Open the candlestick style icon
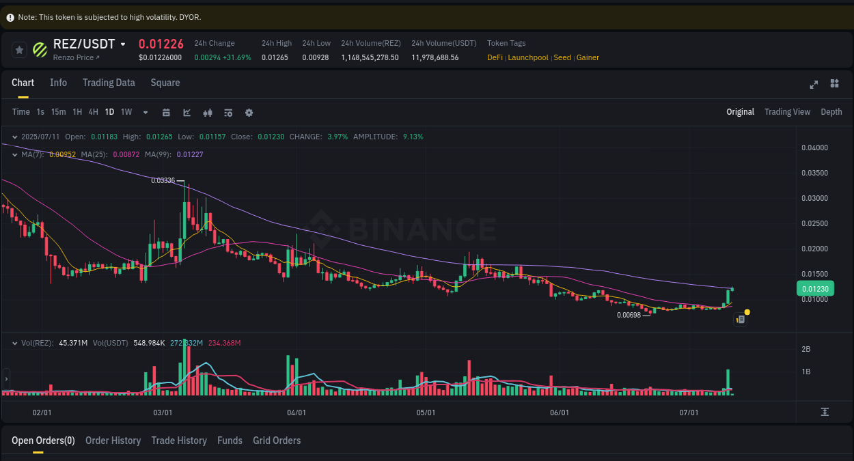The image size is (854, 461). click(207, 112)
